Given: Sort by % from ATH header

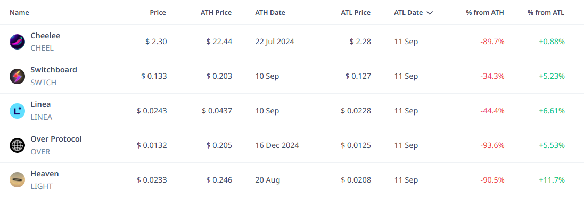Looking at the screenshot, I should pos(485,12).
